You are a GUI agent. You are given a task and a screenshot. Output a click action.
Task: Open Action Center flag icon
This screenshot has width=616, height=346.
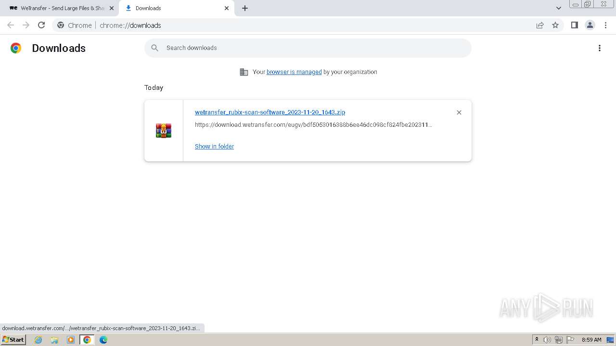point(570,340)
